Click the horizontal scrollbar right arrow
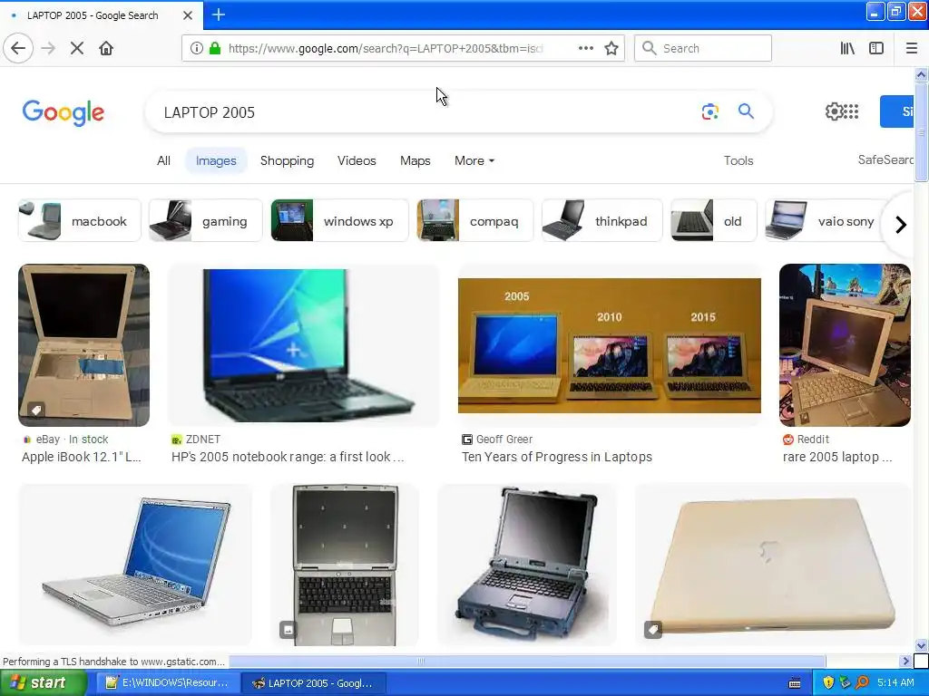Viewport: 929px width, 696px height. point(905,661)
